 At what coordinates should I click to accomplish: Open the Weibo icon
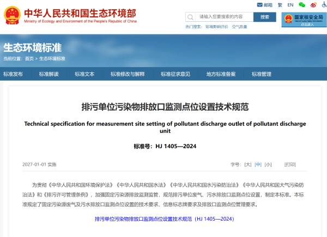click(313, 5)
